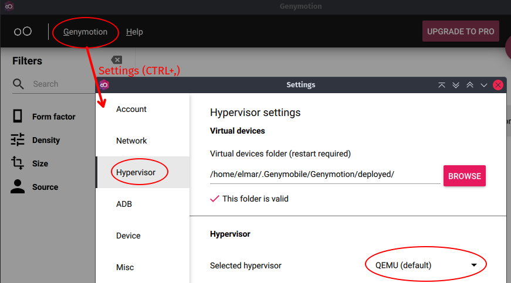Click the Genymotion icon in the main title bar
511x283 pixels.
pyautogui.click(x=9, y=6)
